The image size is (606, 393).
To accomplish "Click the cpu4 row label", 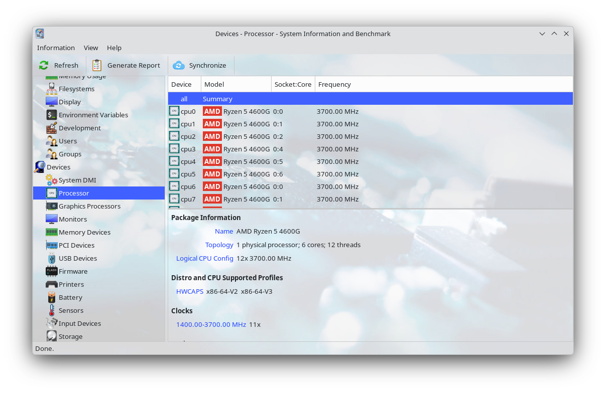I will coord(188,161).
